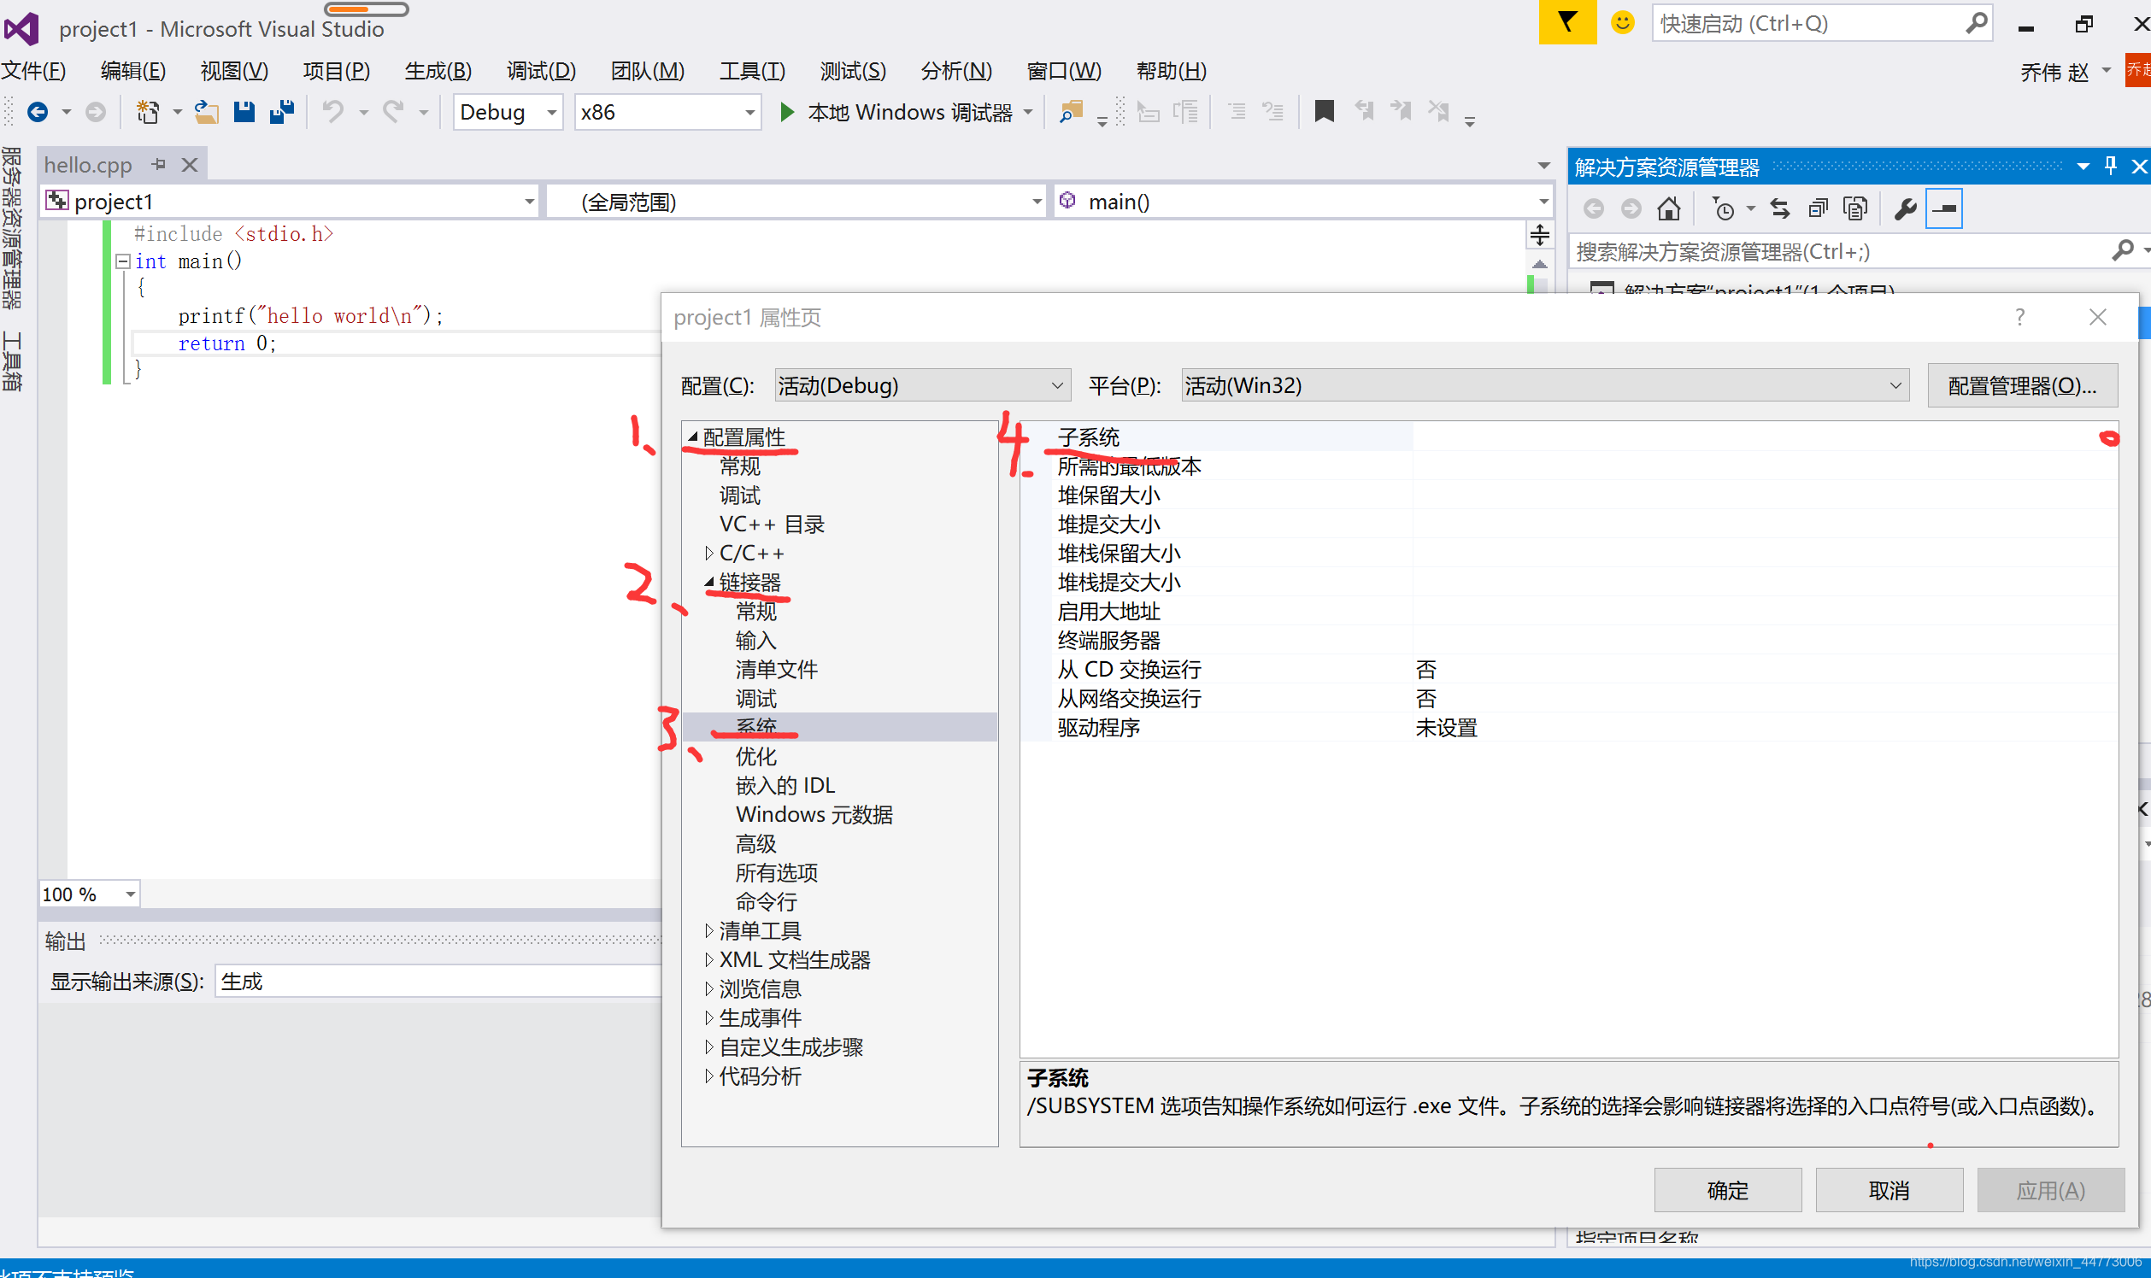Open the 工具箱 side tab
The image size is (2151, 1278).
pos(11,361)
